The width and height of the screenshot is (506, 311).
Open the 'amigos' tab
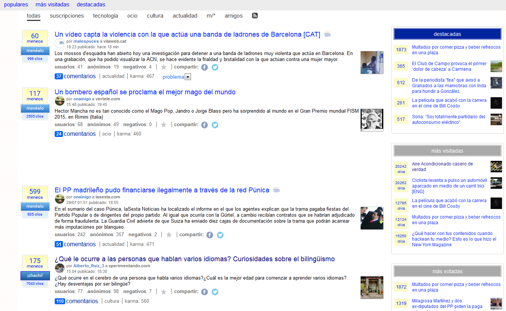coord(234,16)
